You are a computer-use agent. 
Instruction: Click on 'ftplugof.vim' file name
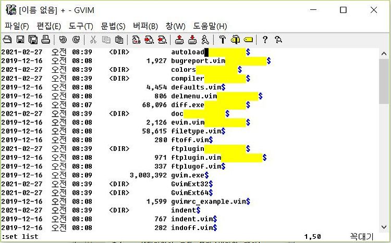click(x=196, y=166)
